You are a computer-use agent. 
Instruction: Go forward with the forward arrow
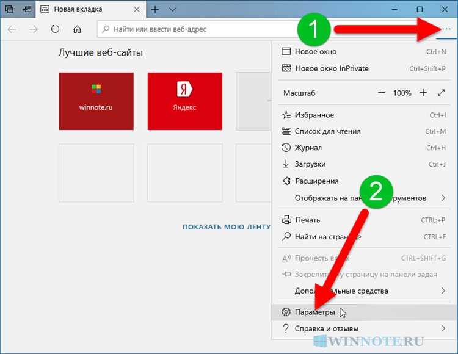click(34, 29)
